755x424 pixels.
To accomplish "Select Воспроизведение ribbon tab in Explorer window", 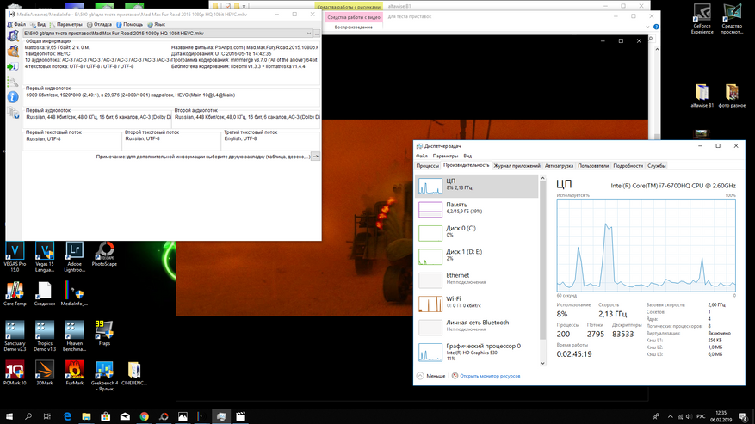I will [354, 27].
